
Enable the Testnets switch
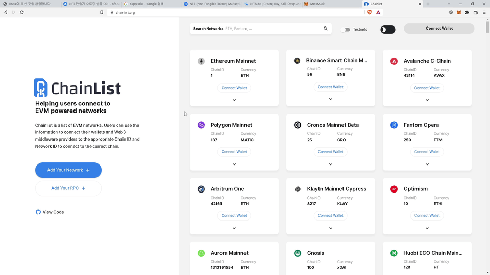point(345,30)
